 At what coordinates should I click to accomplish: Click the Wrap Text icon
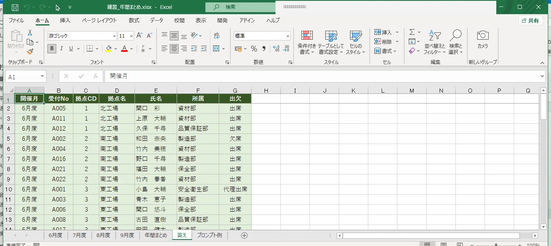[x=216, y=36]
